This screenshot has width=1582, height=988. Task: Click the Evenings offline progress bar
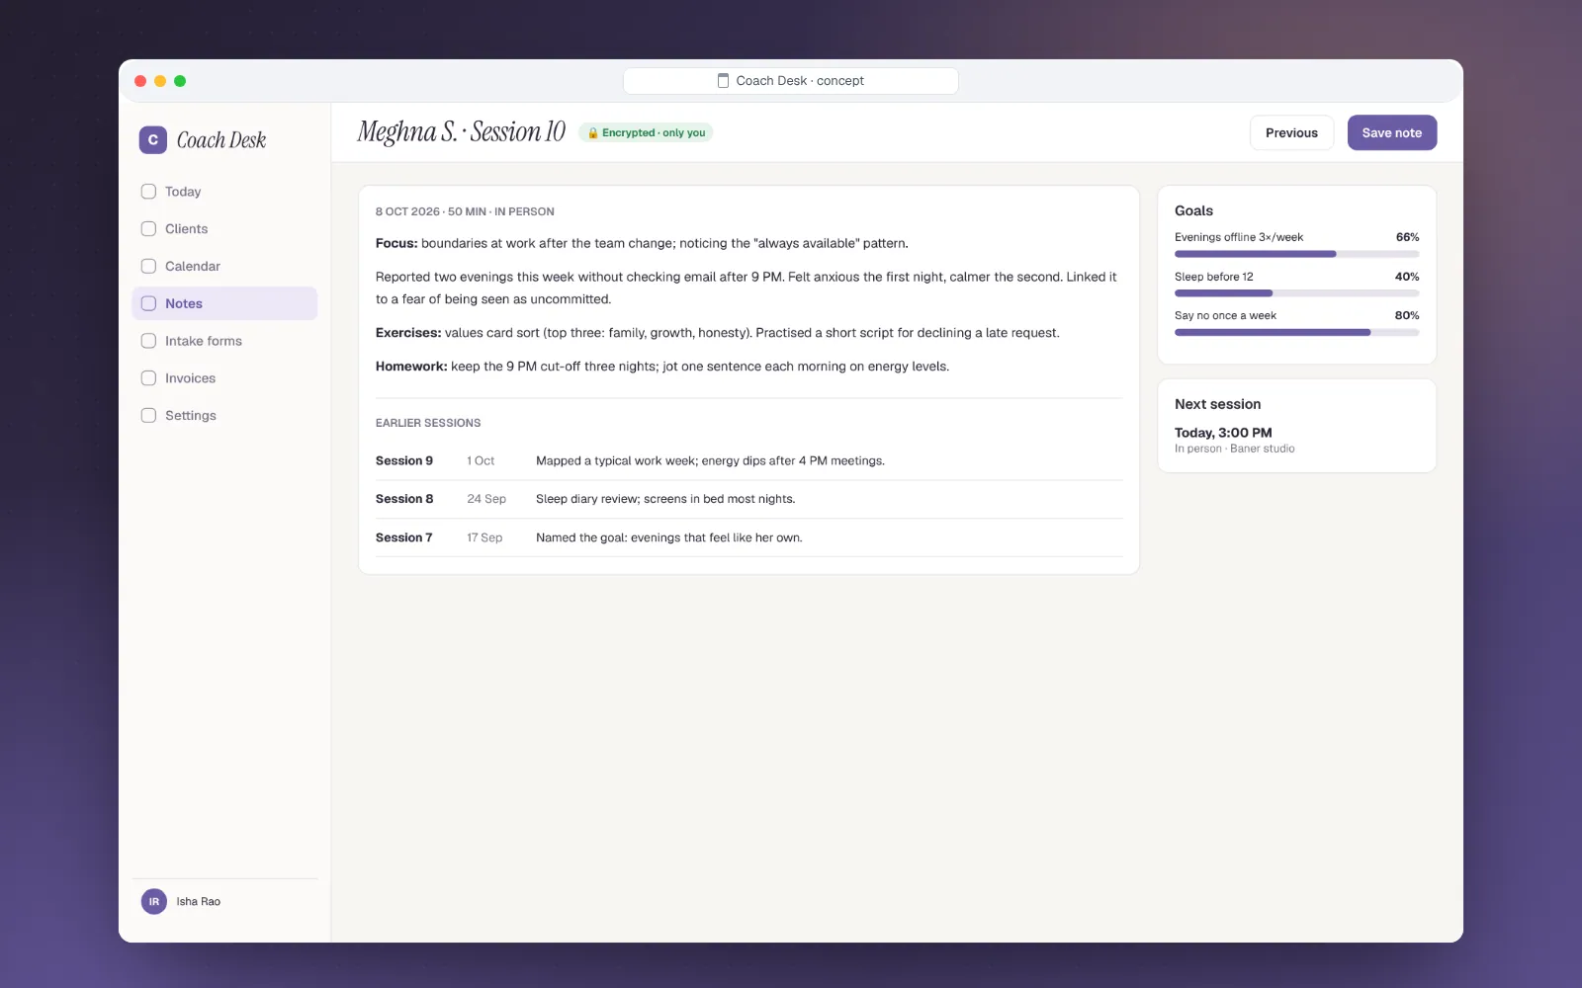pos(1296,254)
